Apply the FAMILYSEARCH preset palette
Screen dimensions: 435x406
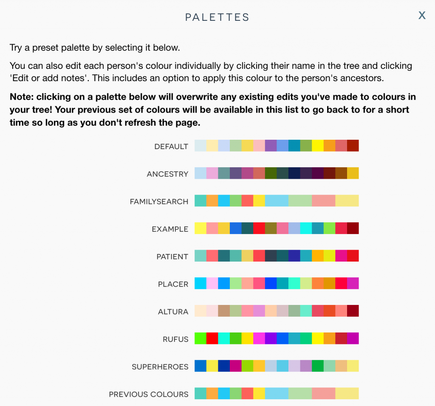click(276, 200)
